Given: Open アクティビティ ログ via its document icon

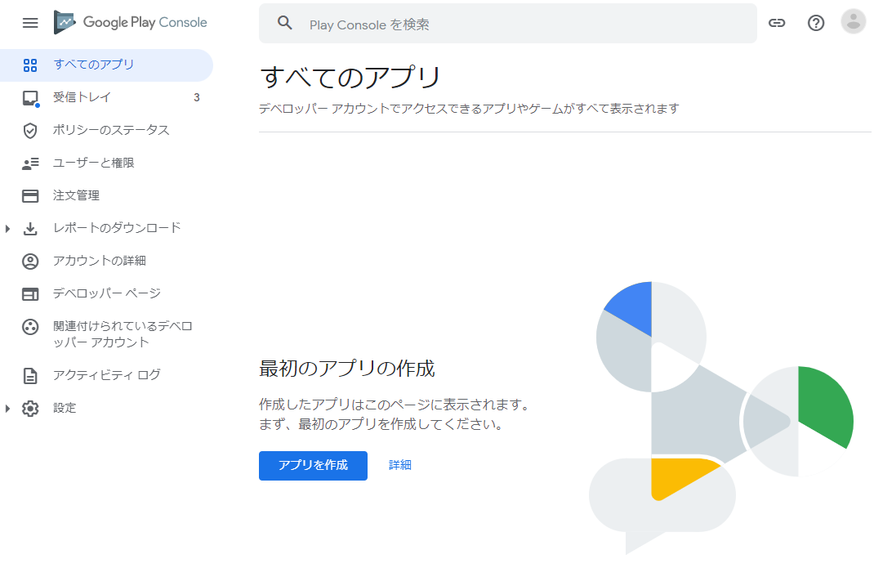Looking at the screenshot, I should click(x=30, y=375).
